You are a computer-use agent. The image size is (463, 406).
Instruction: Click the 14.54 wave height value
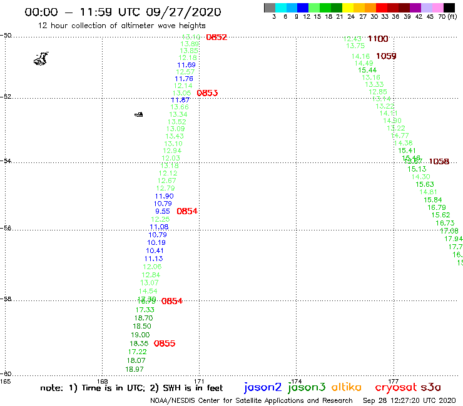pyautogui.click(x=148, y=291)
